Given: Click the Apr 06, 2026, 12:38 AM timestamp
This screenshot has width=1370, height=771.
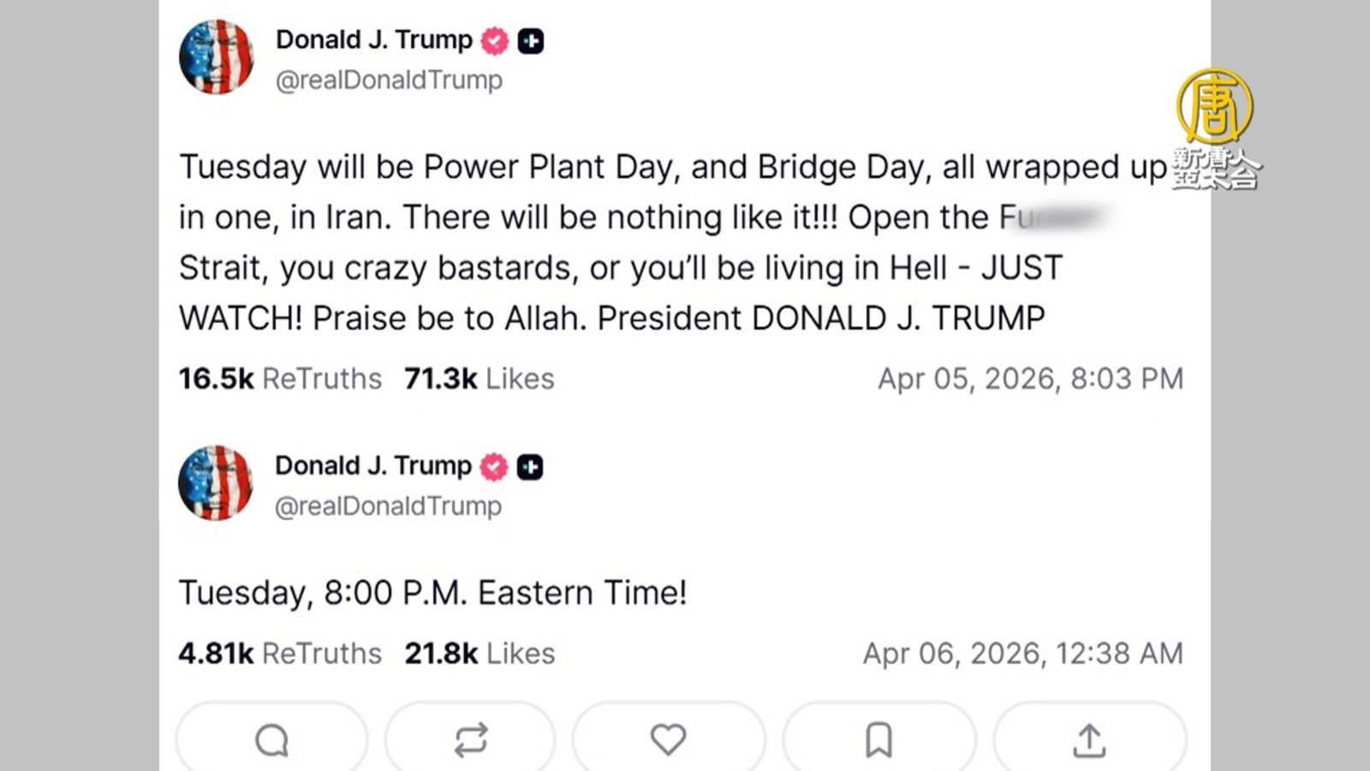Looking at the screenshot, I should coord(1022,654).
